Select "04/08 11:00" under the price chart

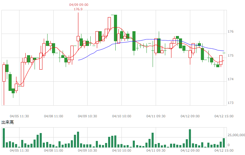[53, 116]
